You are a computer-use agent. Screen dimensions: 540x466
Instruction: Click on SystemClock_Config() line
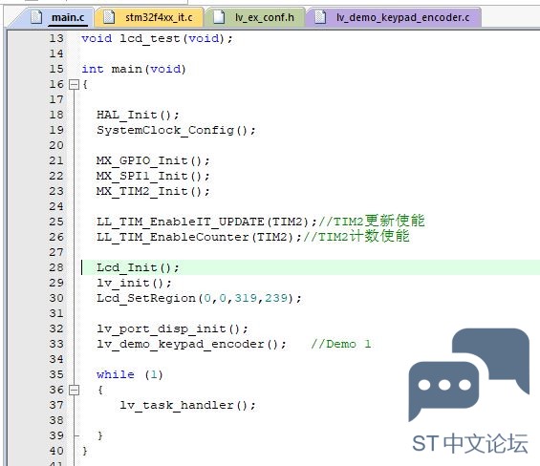click(176, 130)
